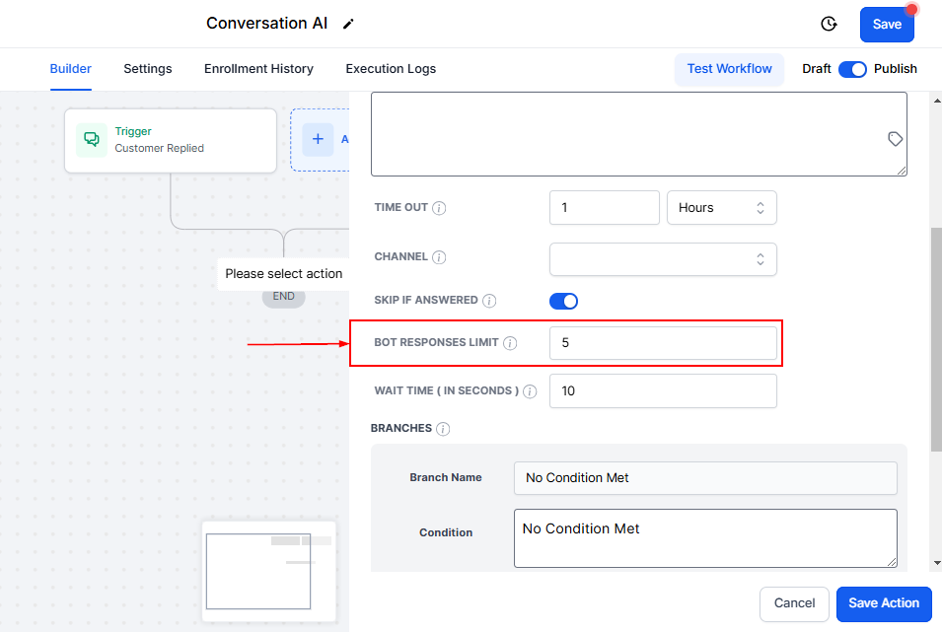Click the workflow minimap thumbnail
Image resolution: width=942 pixels, height=632 pixels.
(269, 571)
